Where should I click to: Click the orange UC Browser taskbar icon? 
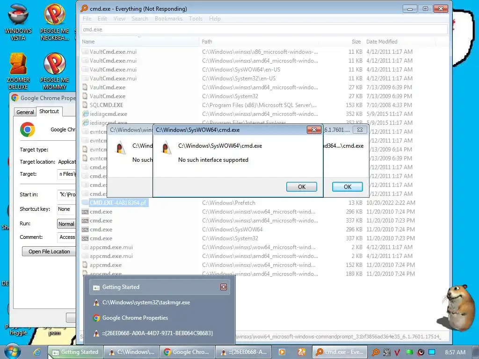click(302, 352)
